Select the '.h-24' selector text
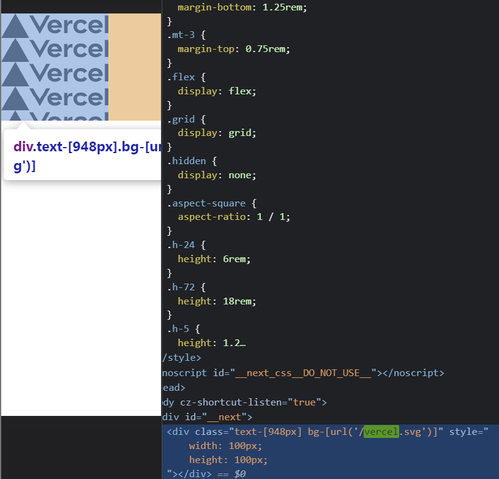Viewport: 499px width, 479px height. coord(181,245)
